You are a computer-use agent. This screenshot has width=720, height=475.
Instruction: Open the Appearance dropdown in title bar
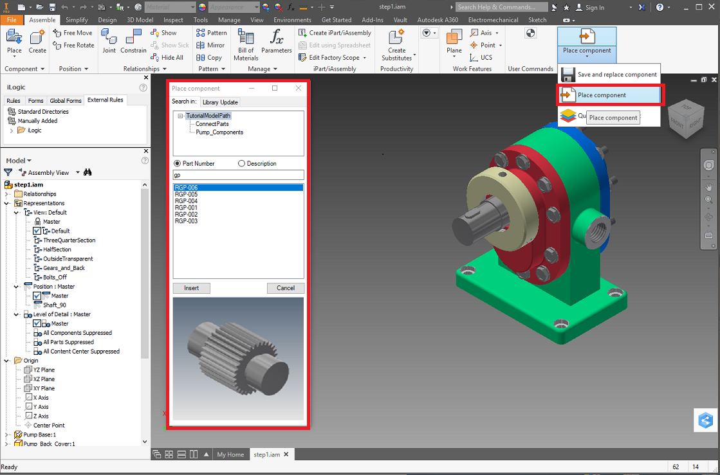tap(234, 7)
